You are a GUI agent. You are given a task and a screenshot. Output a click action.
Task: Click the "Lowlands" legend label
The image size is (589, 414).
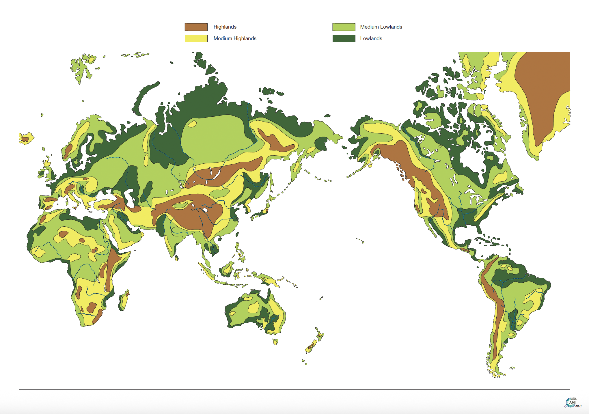click(x=371, y=38)
